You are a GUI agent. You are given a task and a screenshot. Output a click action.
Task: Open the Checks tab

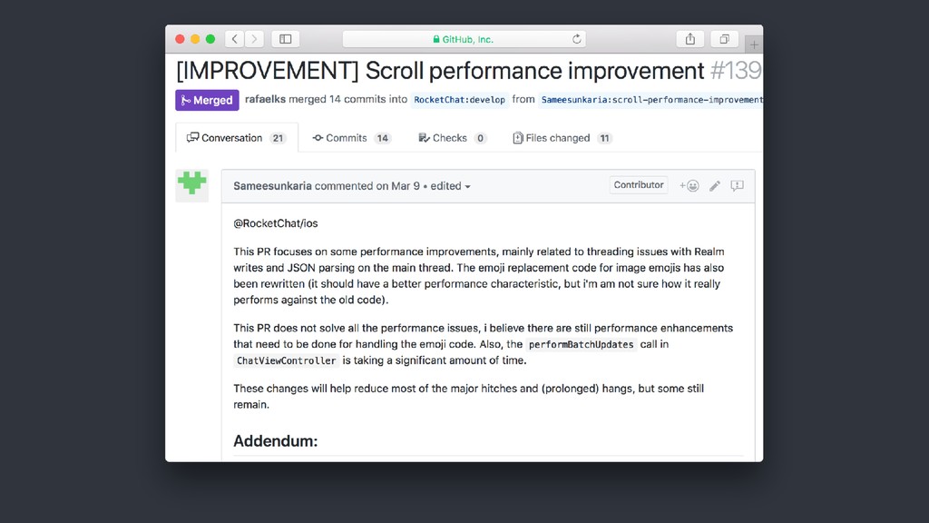(x=452, y=138)
